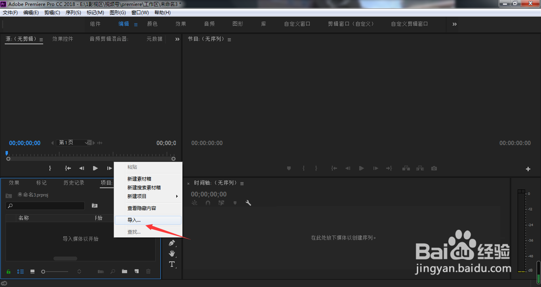Open the 序列(S) menu
541x287 pixels.
[73, 13]
